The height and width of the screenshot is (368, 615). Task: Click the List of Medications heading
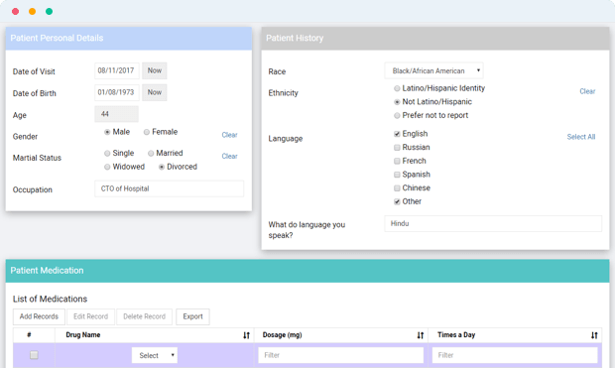50,299
